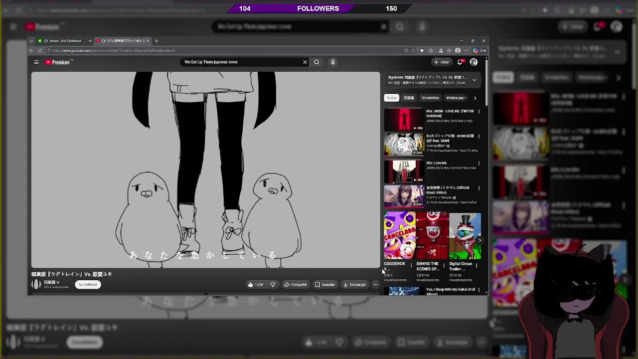Open BEHIND THE SCENES OF short
This screenshot has width=638, height=359.
432,235
